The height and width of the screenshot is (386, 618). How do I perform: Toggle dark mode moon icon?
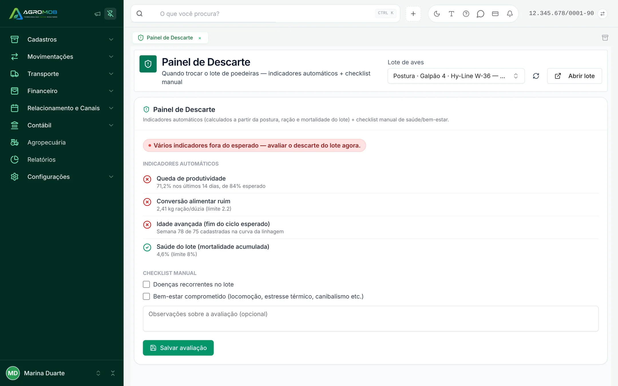coord(437,14)
